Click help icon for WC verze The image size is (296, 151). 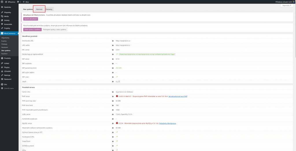[x=113, y=50]
